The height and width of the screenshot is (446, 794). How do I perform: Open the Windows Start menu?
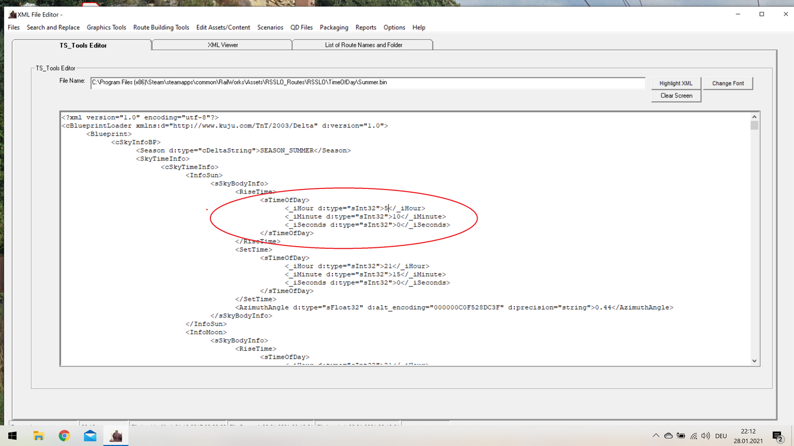coord(12,436)
